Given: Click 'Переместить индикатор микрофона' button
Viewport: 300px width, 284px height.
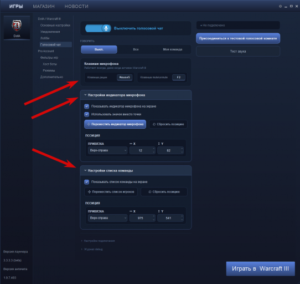Looking at the screenshot, I should pyautogui.click(x=115, y=124).
